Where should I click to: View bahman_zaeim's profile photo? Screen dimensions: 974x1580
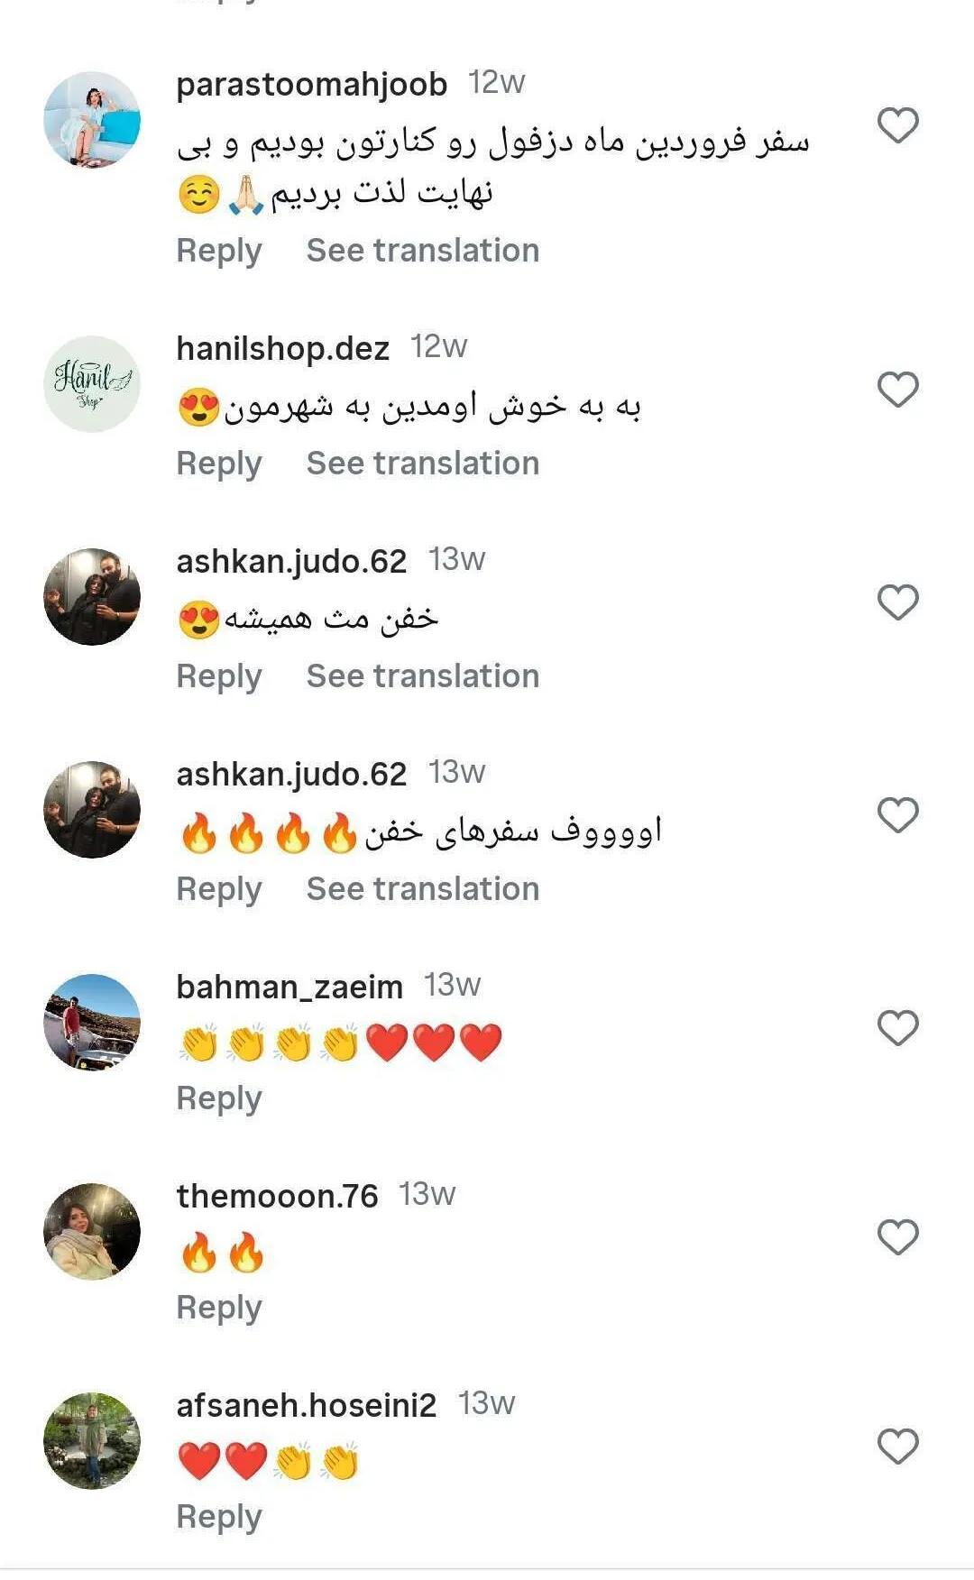(x=92, y=1023)
